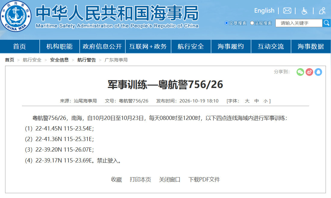Click source text 汕尾海事局
The image size is (331, 198).
pos(85,101)
